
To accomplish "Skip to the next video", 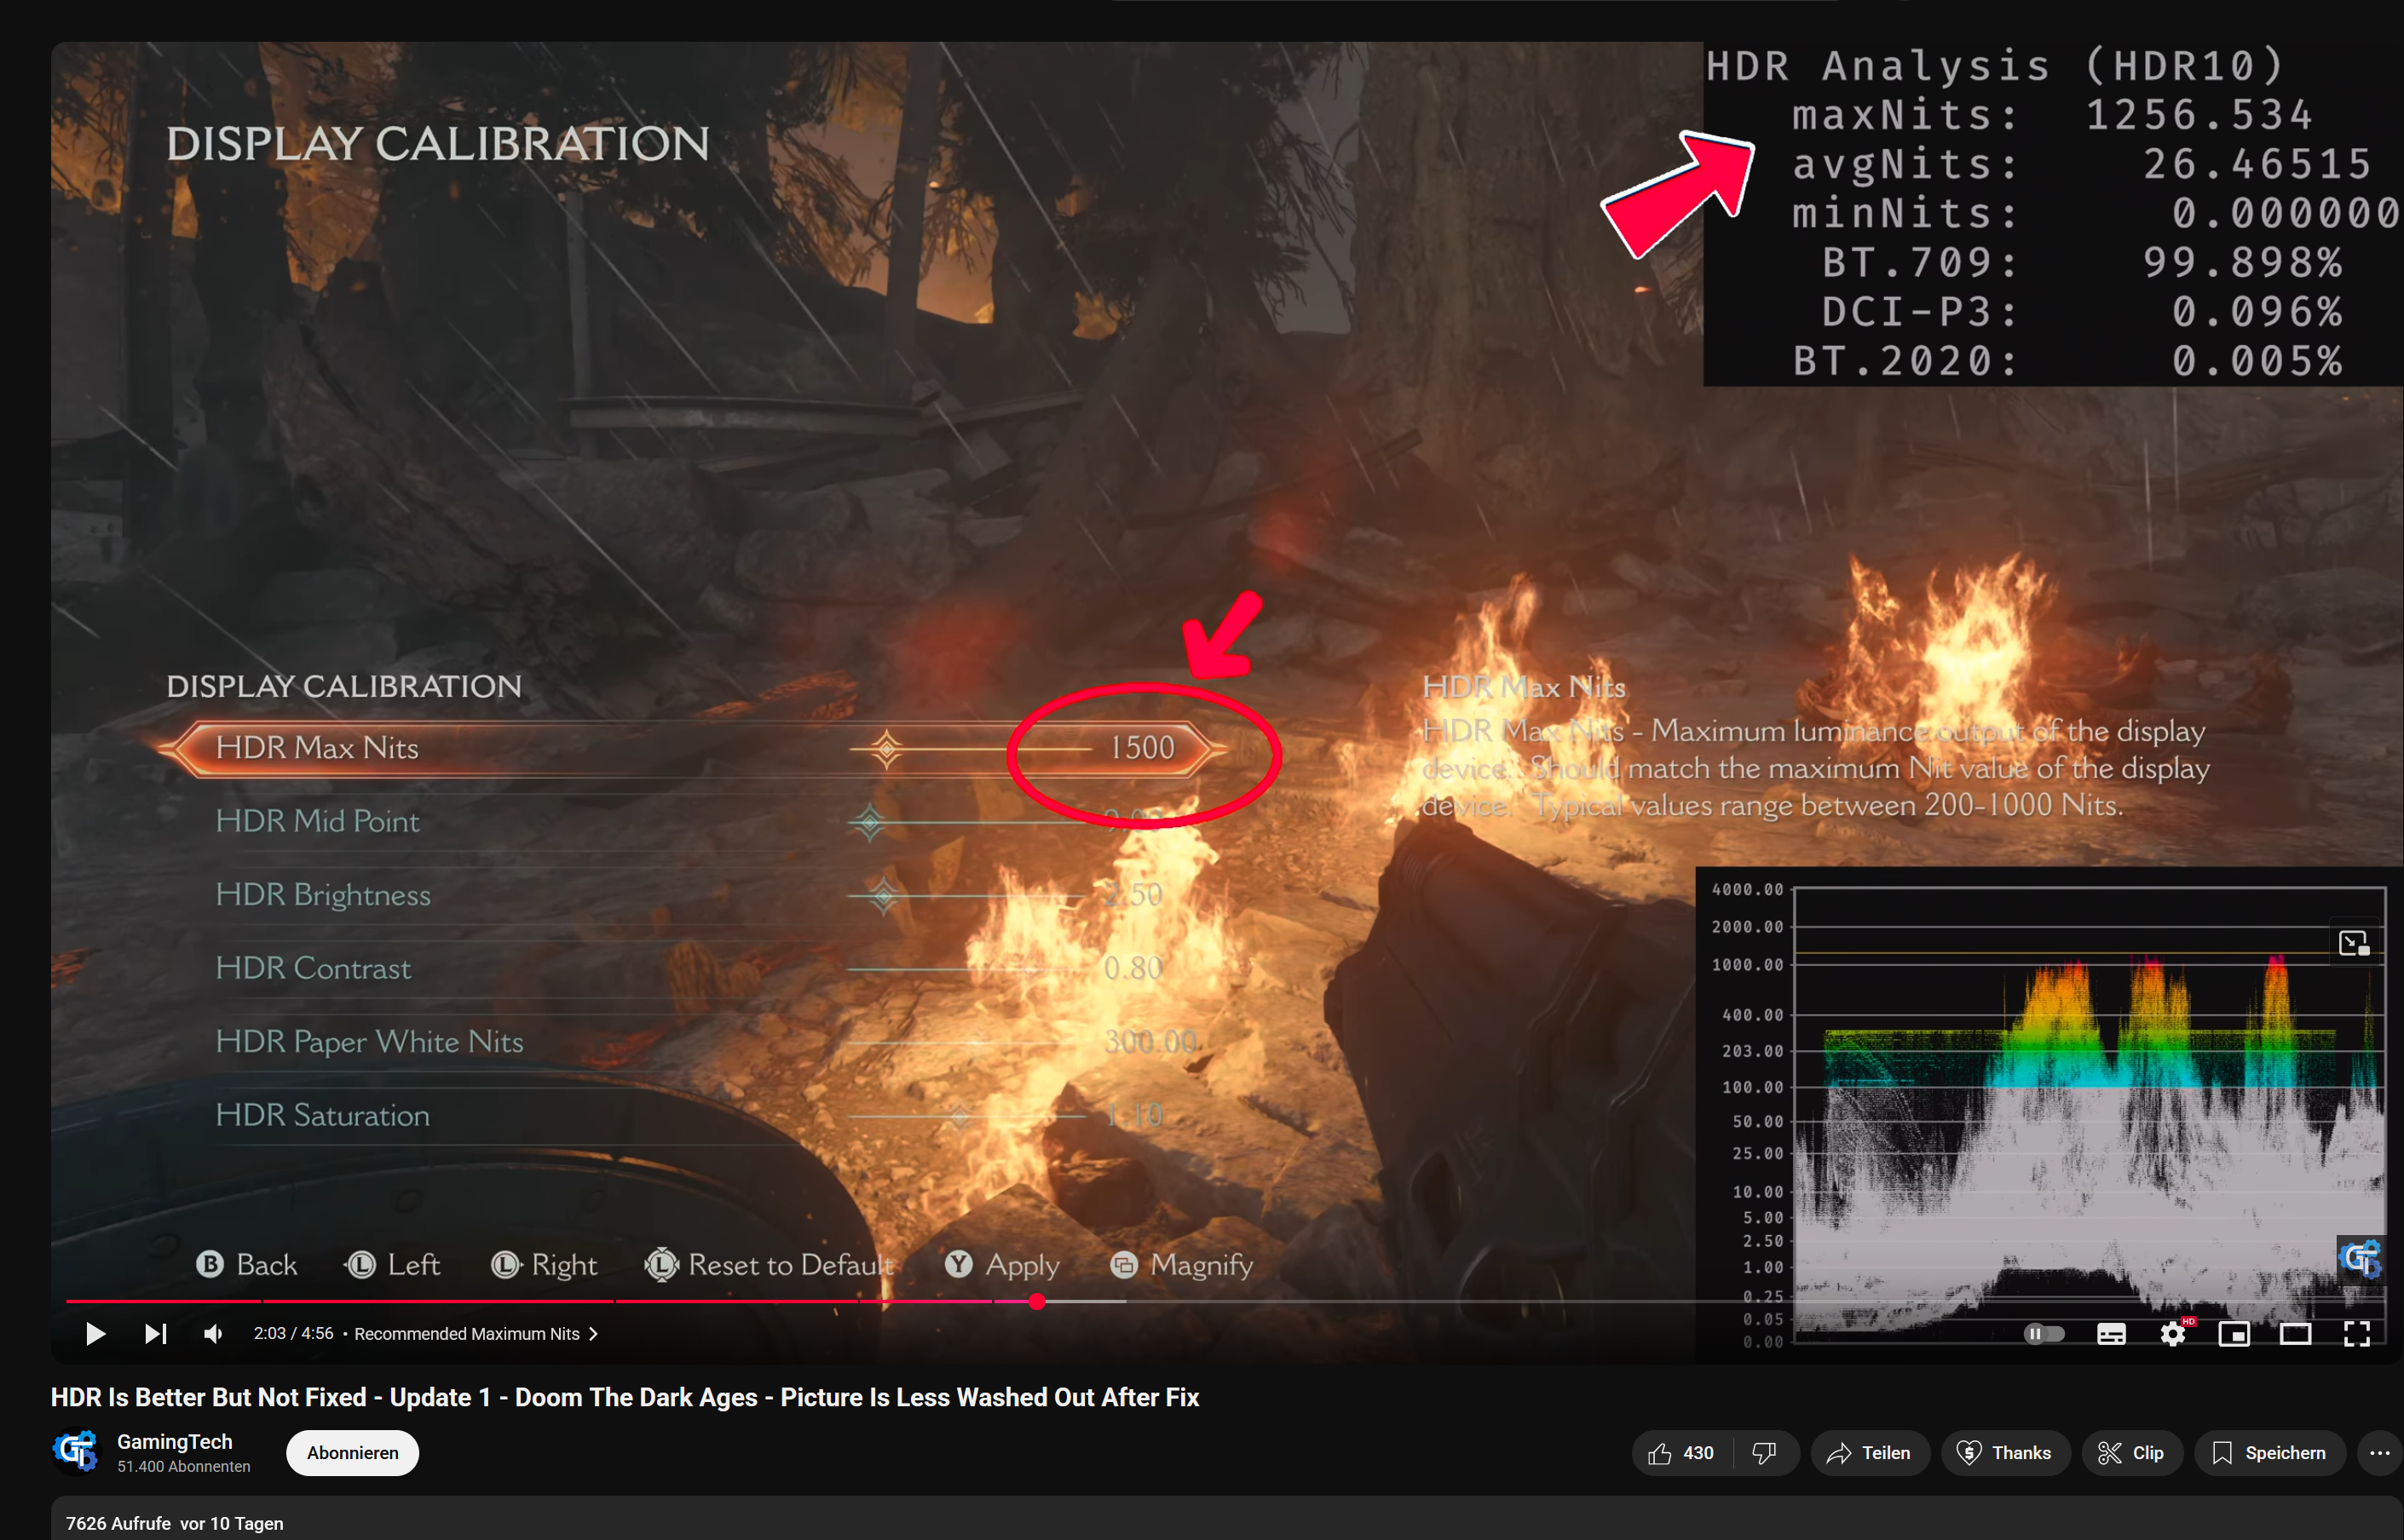I will point(155,1333).
